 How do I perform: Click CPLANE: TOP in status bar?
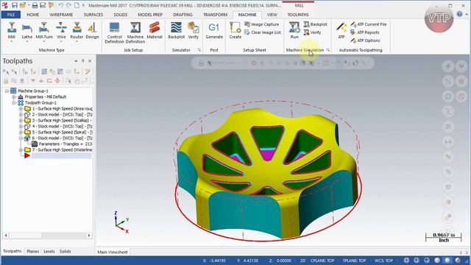[x=322, y=261]
